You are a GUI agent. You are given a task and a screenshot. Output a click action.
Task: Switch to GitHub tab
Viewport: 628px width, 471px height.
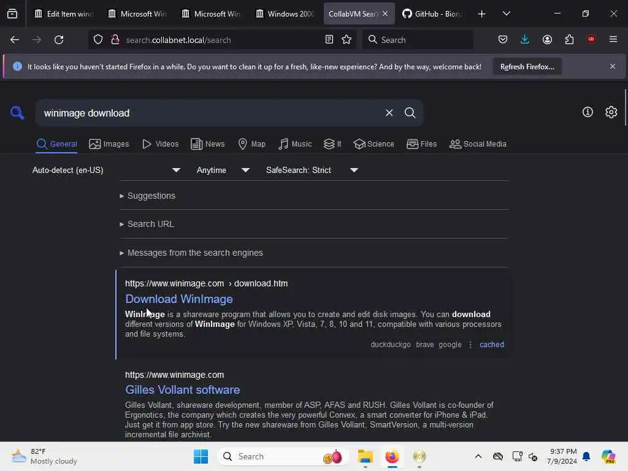click(432, 13)
